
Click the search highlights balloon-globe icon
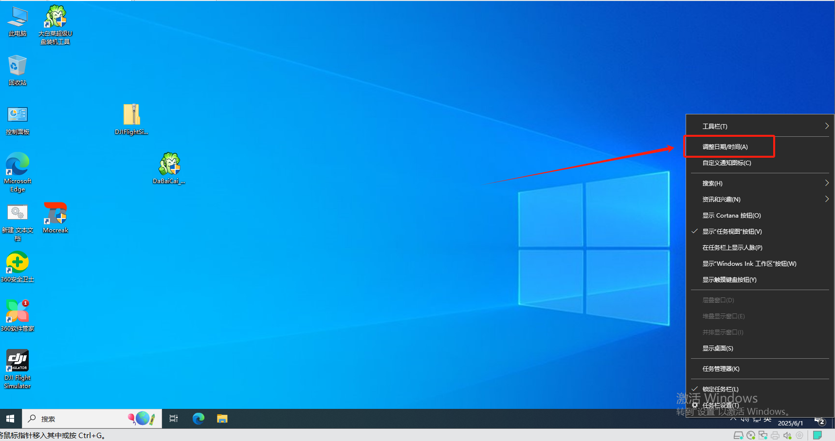pyautogui.click(x=142, y=418)
